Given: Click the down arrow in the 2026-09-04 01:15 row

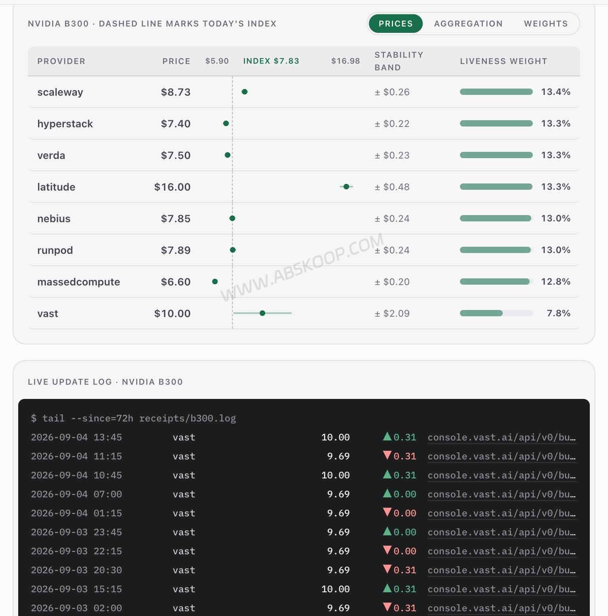Looking at the screenshot, I should (387, 512).
